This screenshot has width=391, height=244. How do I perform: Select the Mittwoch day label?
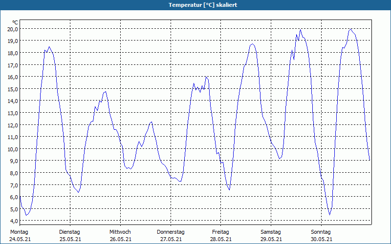click(x=120, y=232)
